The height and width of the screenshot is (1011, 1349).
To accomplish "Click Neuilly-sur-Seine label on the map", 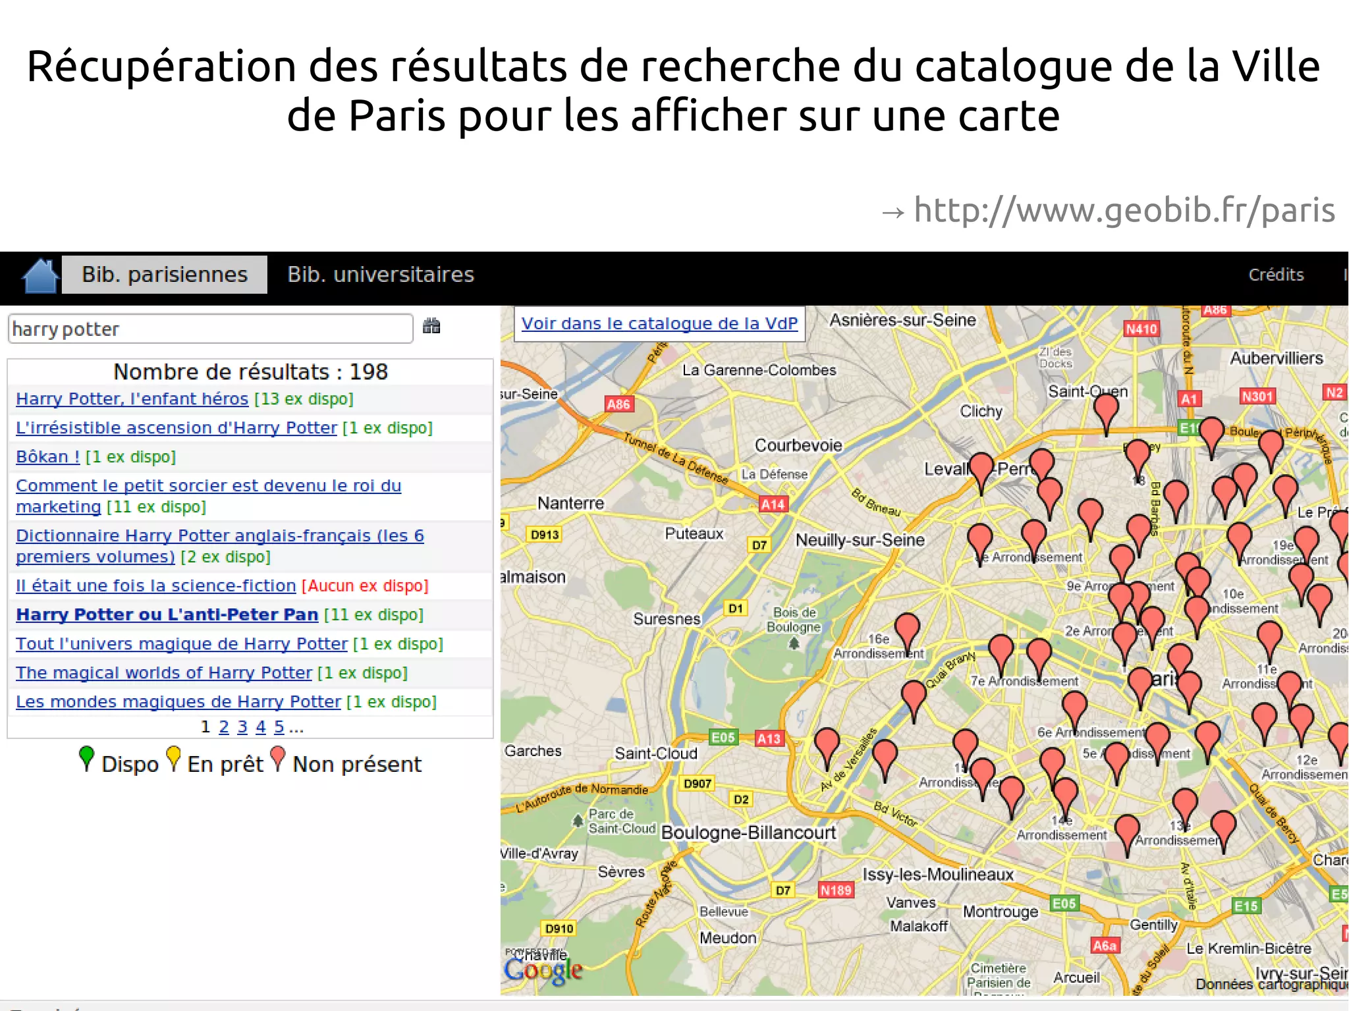I will (860, 540).
